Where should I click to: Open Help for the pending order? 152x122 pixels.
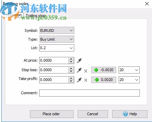click(x=130, y=114)
